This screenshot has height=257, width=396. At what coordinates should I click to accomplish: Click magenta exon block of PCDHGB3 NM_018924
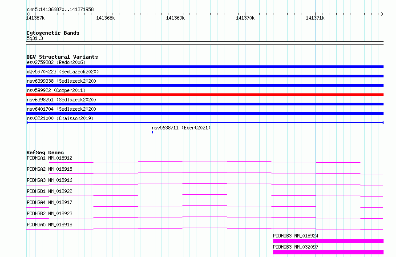click(x=328, y=241)
